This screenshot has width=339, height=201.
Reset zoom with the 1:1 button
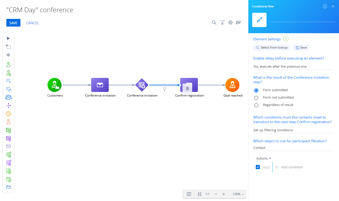pos(208,194)
